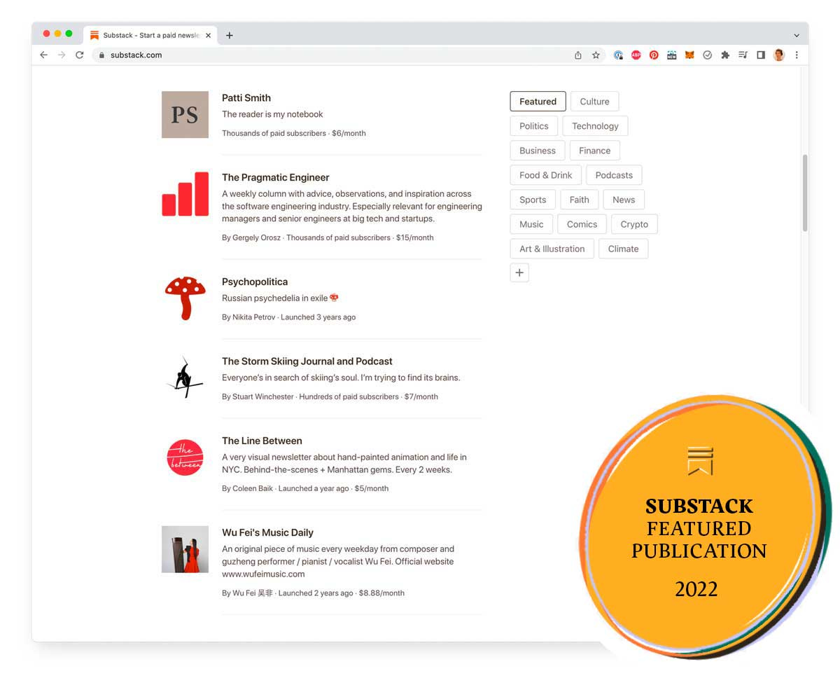The height and width of the screenshot is (683, 840).
Task: Pick the Sports category
Action: pos(533,200)
